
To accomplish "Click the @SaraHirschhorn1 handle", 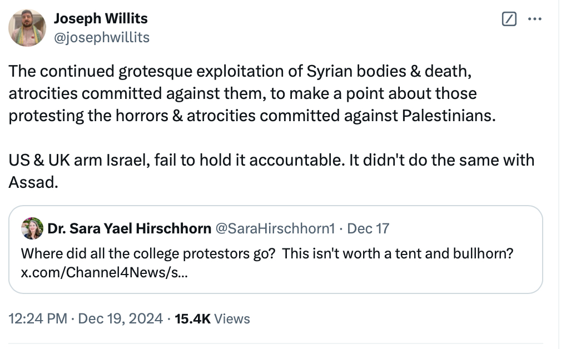I will (274, 228).
